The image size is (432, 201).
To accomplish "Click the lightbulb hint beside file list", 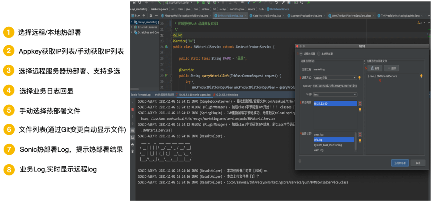I will coord(421,76).
